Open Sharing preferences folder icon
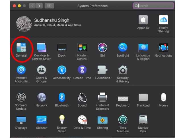Image resolution: width=185 pixels, height=138 pixels. 102,120
